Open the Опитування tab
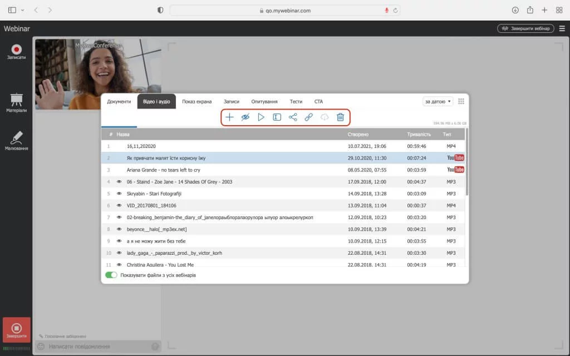The height and width of the screenshot is (356, 570). point(264,101)
